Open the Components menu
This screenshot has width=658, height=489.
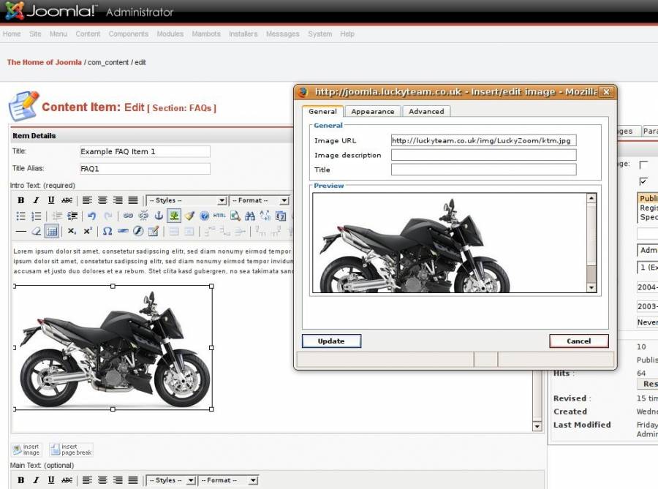pyautogui.click(x=128, y=34)
